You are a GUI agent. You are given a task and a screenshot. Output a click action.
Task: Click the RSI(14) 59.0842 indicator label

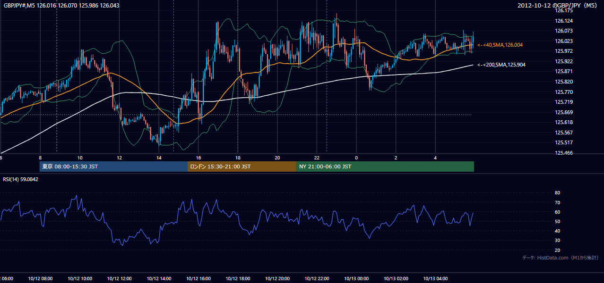[21, 179]
